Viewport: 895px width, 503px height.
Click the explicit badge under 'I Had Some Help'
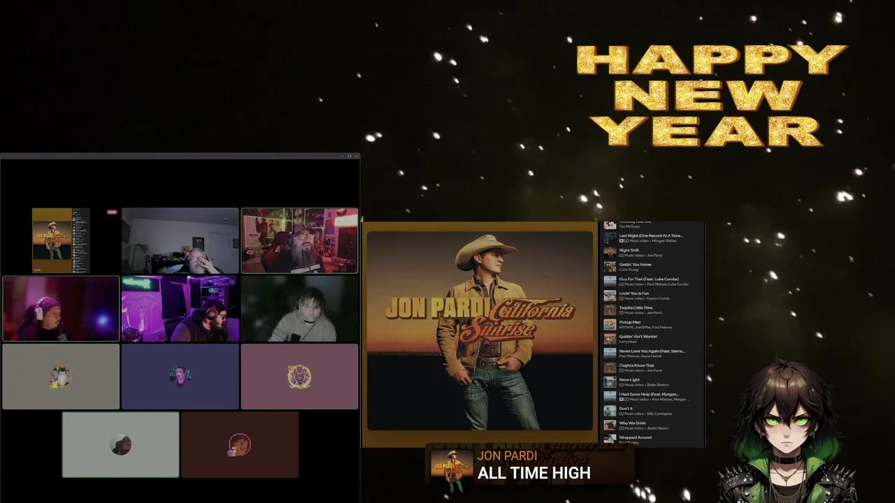(x=621, y=400)
